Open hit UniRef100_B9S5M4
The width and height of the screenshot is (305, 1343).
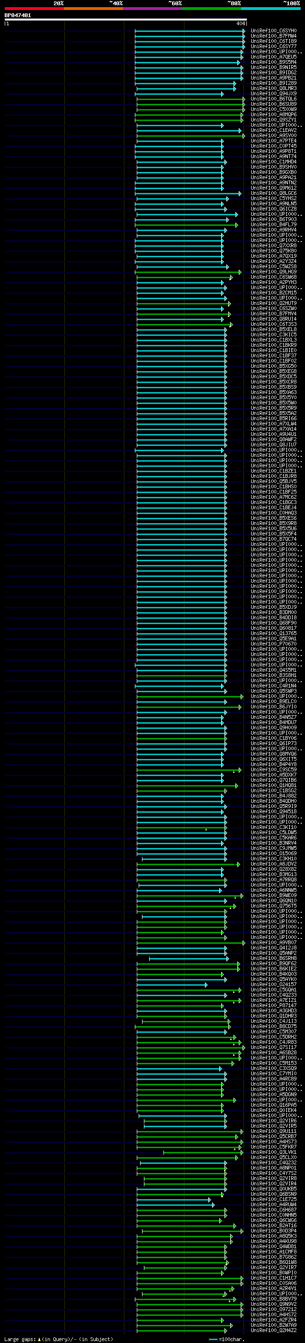click(274, 62)
